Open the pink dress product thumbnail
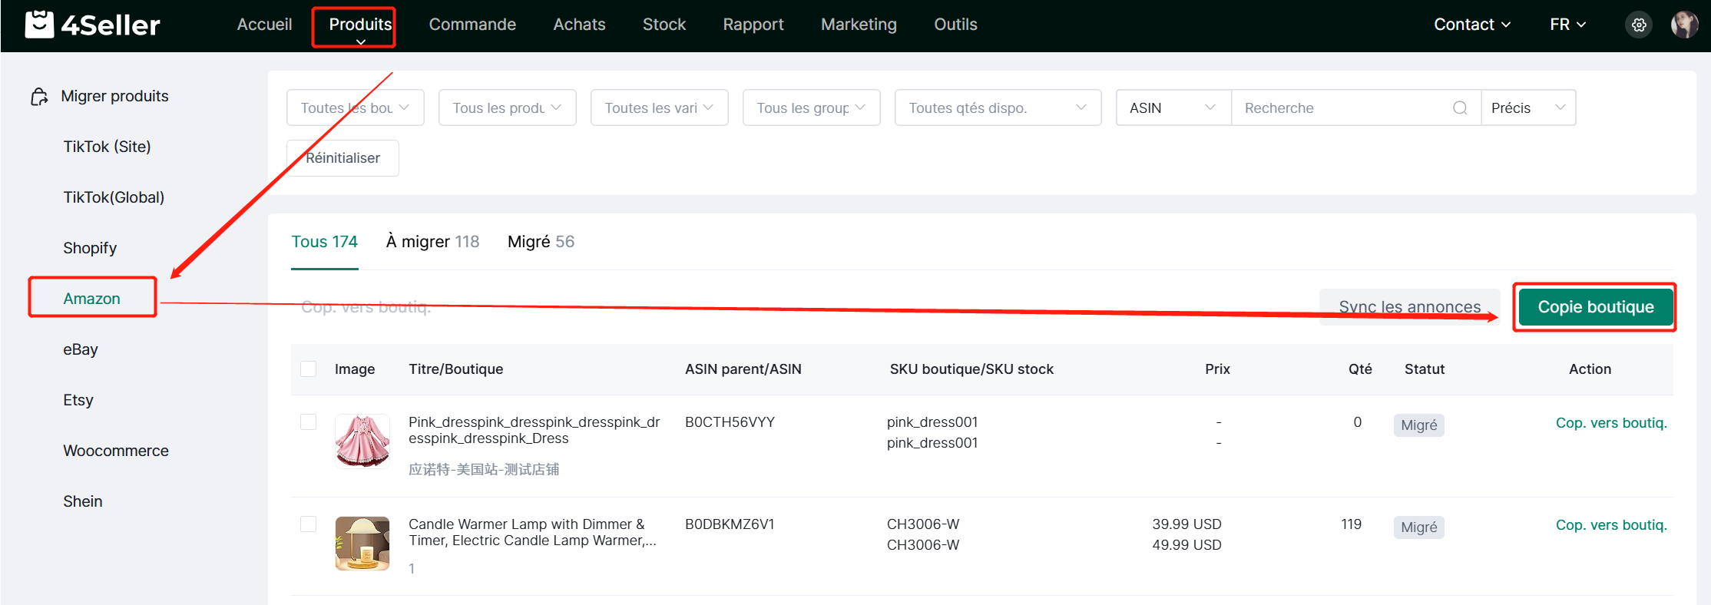This screenshot has width=1711, height=605. (x=362, y=441)
